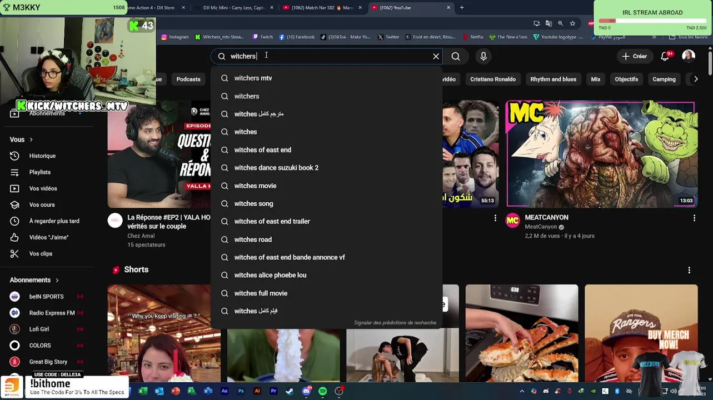Choose "witches of east end bande annonce vf"

click(326, 257)
